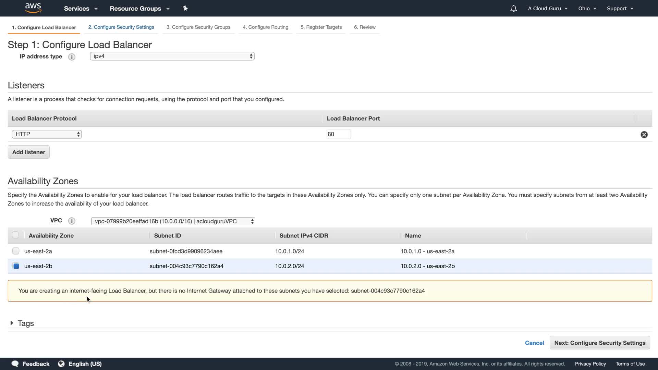Click the Load Balancer Port field
Image resolution: width=658 pixels, height=370 pixels.
point(338,134)
